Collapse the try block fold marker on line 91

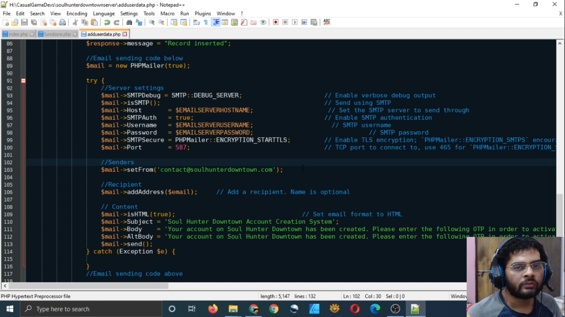click(24, 81)
